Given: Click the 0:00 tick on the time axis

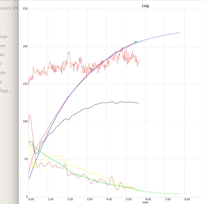Looking at the screenshot, I should click(31, 199).
